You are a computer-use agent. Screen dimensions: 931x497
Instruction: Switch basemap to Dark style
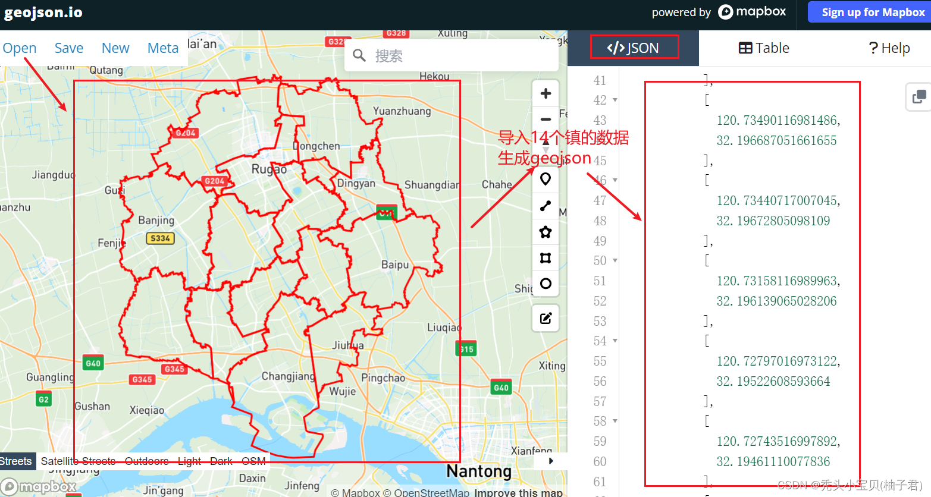click(x=221, y=461)
